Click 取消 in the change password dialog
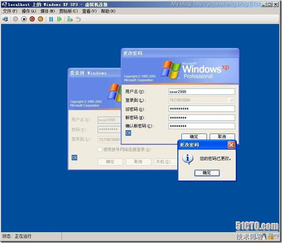This screenshot has height=243, width=282. point(222,136)
